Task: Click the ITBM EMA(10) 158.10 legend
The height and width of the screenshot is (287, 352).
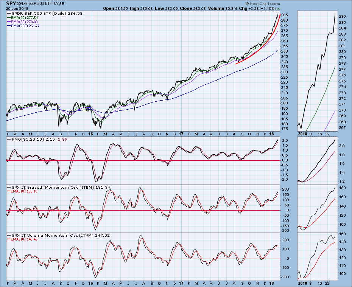Action: coord(22,191)
